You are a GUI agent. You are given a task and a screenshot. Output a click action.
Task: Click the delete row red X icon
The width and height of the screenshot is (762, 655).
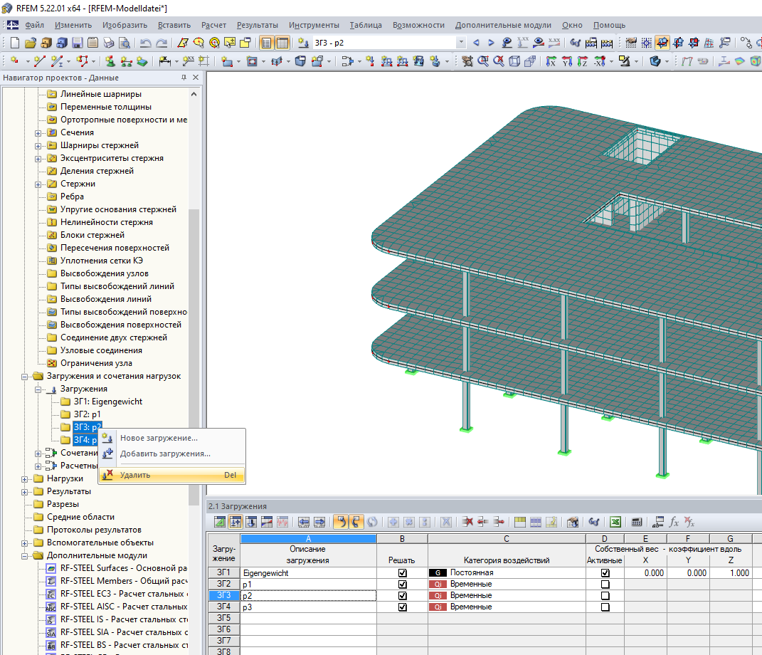pyautogui.click(x=467, y=523)
